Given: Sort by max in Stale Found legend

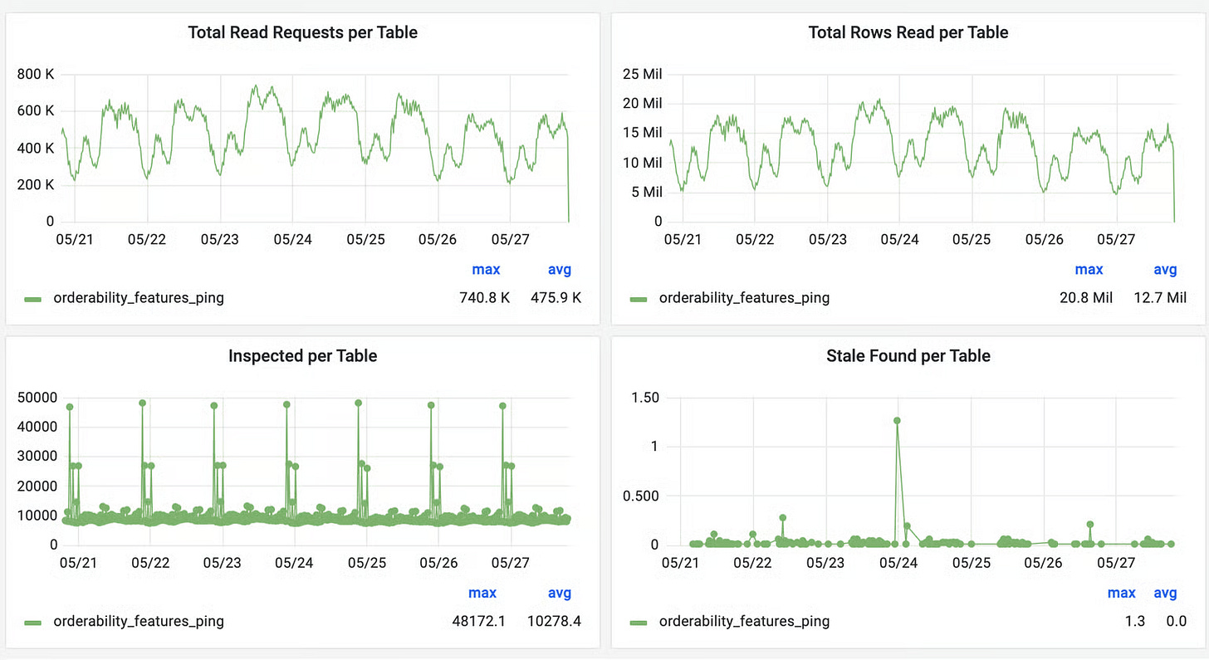Looking at the screenshot, I should (1121, 593).
